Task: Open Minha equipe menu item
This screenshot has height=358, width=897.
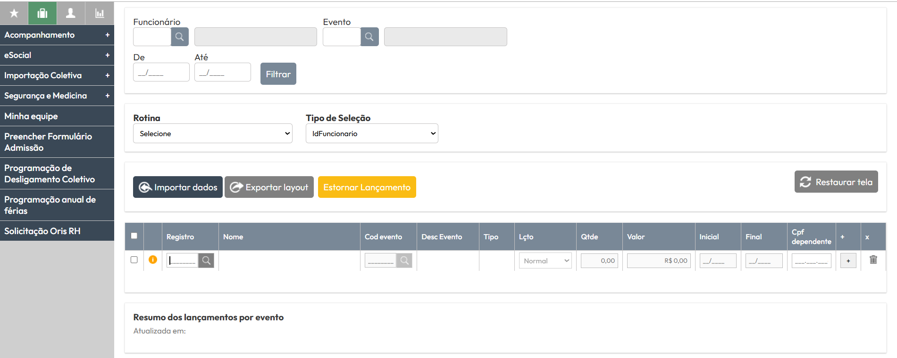Action: [x=57, y=116]
